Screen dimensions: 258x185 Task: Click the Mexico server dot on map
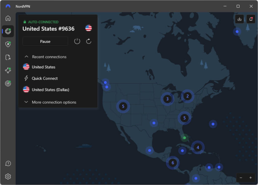(149, 150)
